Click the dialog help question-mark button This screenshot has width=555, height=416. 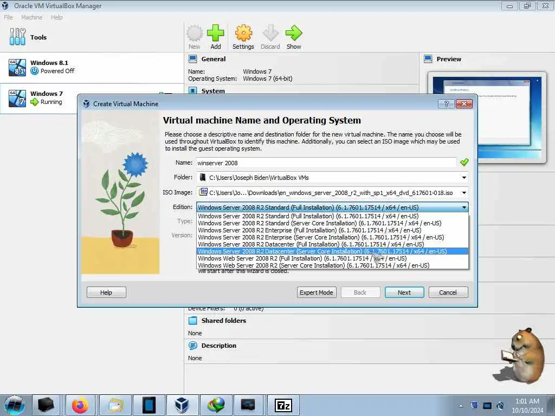pyautogui.click(x=447, y=103)
